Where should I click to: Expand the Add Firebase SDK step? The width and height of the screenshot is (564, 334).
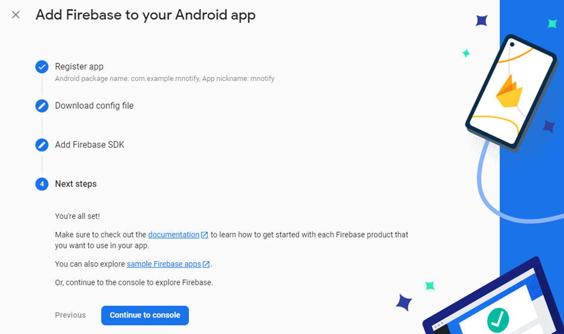point(89,145)
